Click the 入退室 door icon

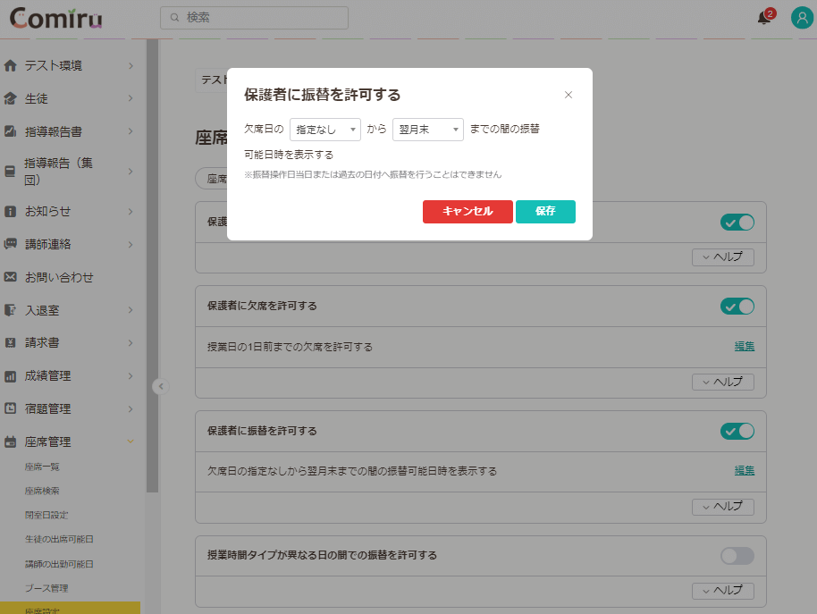pos(10,310)
